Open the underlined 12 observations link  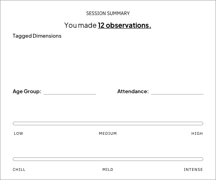(125, 25)
